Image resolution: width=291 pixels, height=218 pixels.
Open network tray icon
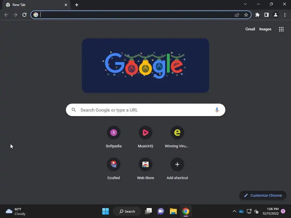(x=249, y=211)
